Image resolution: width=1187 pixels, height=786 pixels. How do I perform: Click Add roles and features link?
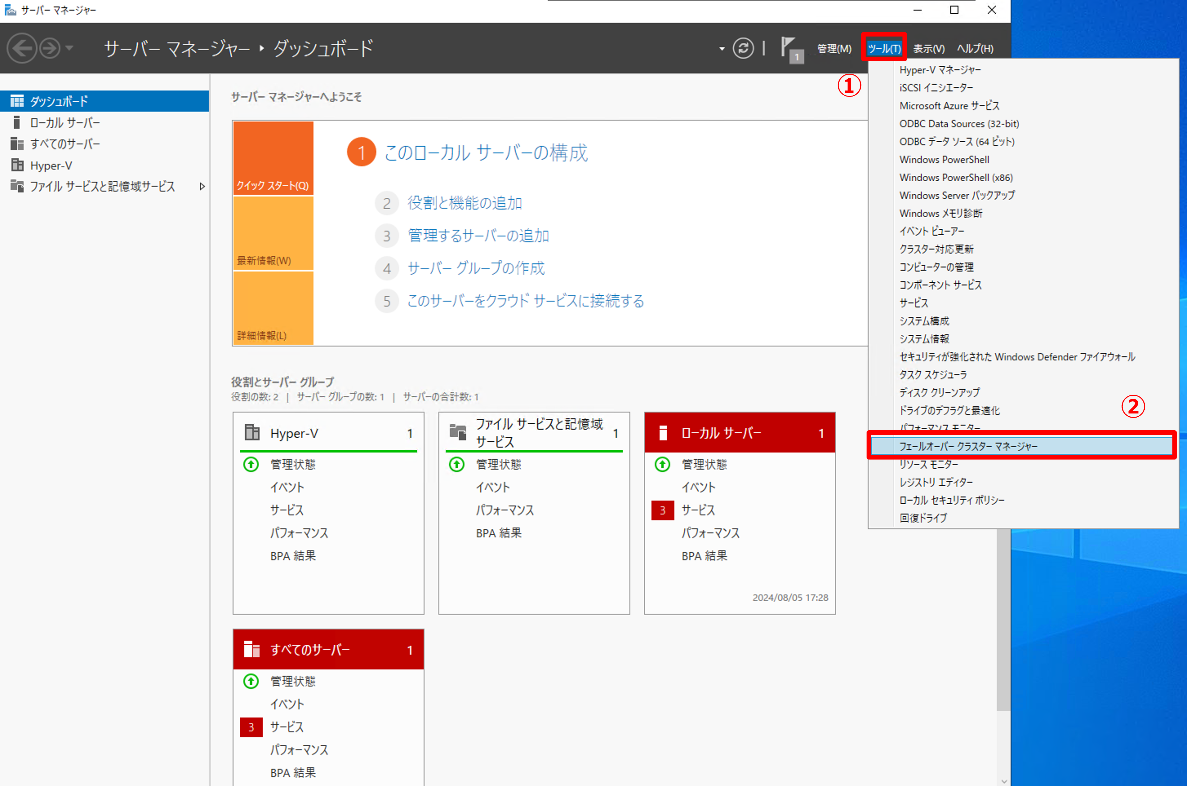tap(464, 203)
